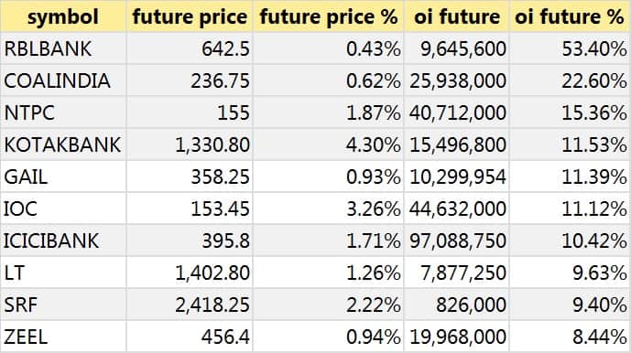Click the IOC symbol cell

pos(63,209)
